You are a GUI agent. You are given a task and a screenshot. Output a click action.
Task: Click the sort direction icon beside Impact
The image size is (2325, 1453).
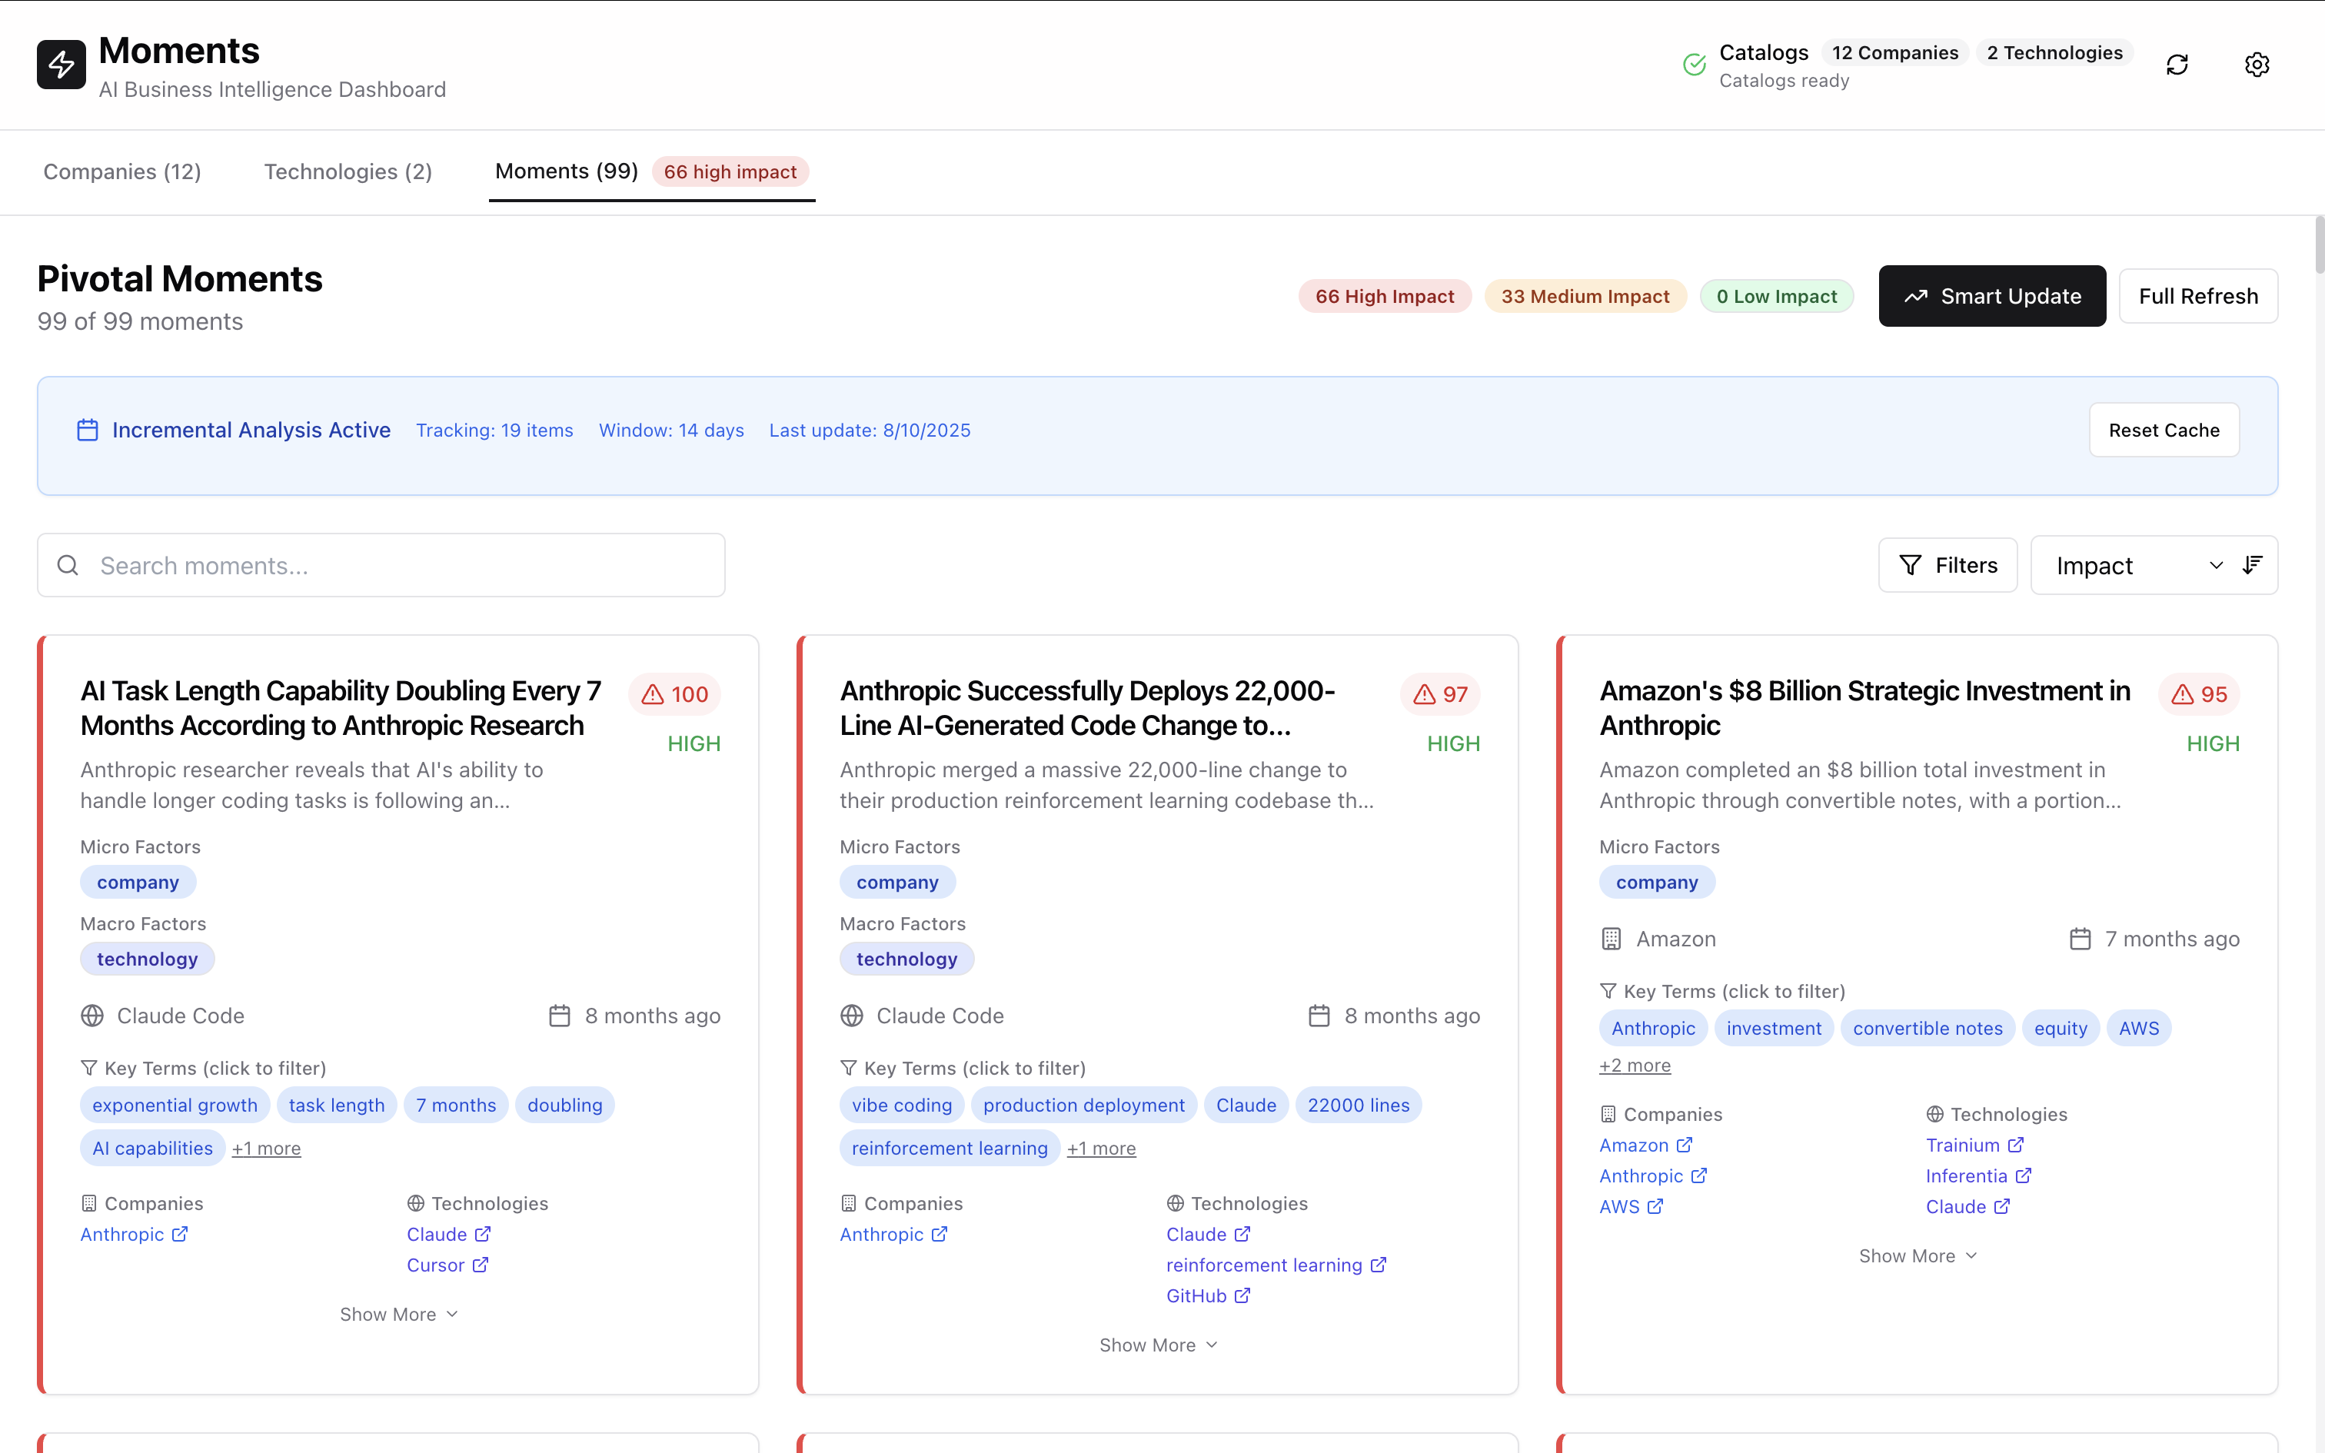(x=2253, y=565)
